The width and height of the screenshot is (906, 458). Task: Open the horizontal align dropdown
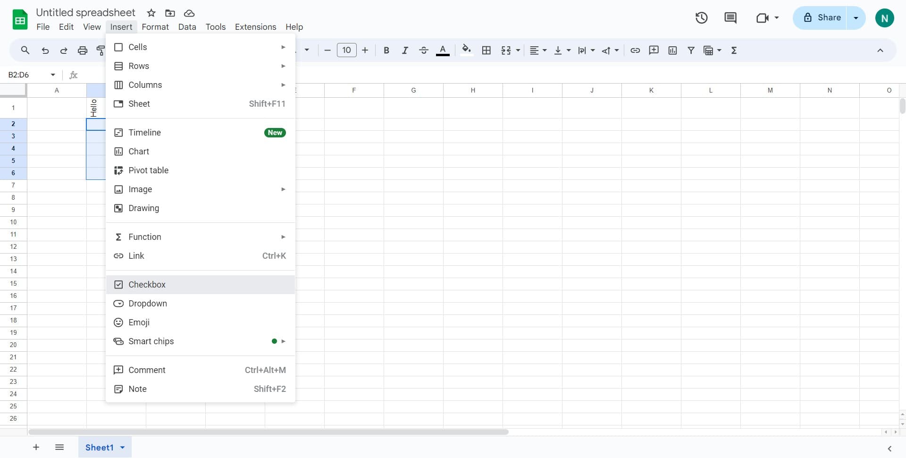click(x=538, y=50)
